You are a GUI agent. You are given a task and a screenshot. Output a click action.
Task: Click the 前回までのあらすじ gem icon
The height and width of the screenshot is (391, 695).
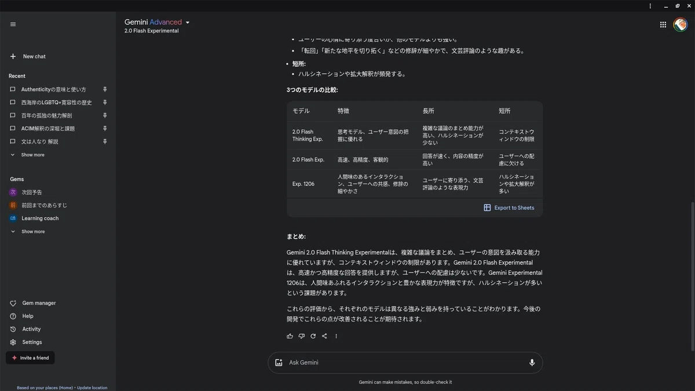[13, 205]
